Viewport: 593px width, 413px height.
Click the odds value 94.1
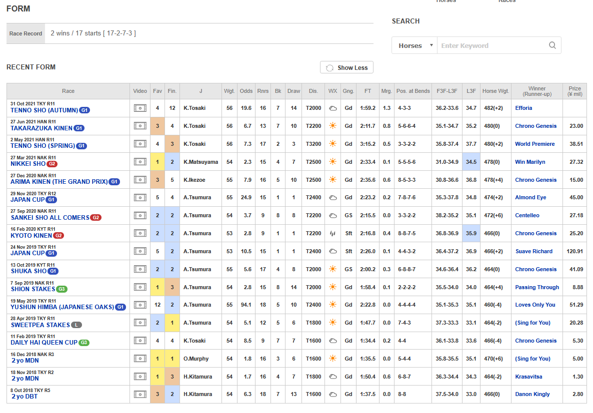[x=246, y=305]
